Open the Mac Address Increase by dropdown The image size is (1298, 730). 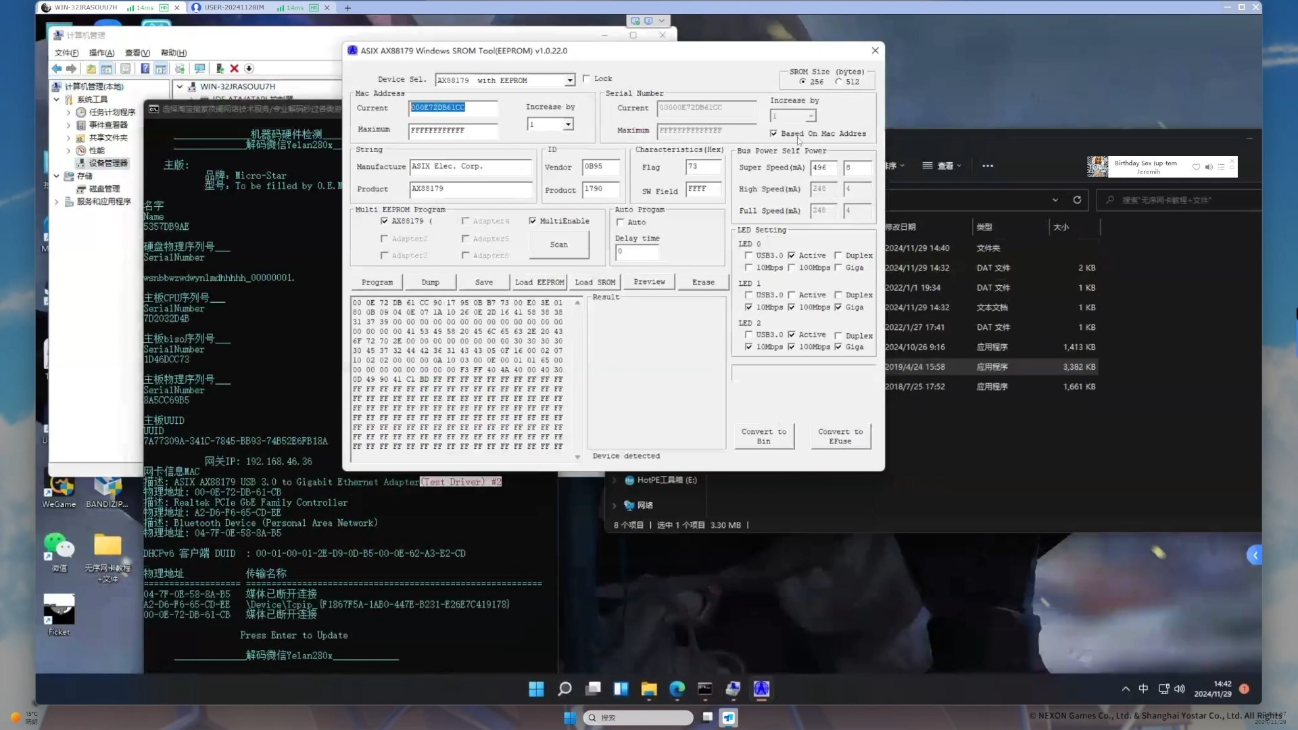click(x=568, y=124)
